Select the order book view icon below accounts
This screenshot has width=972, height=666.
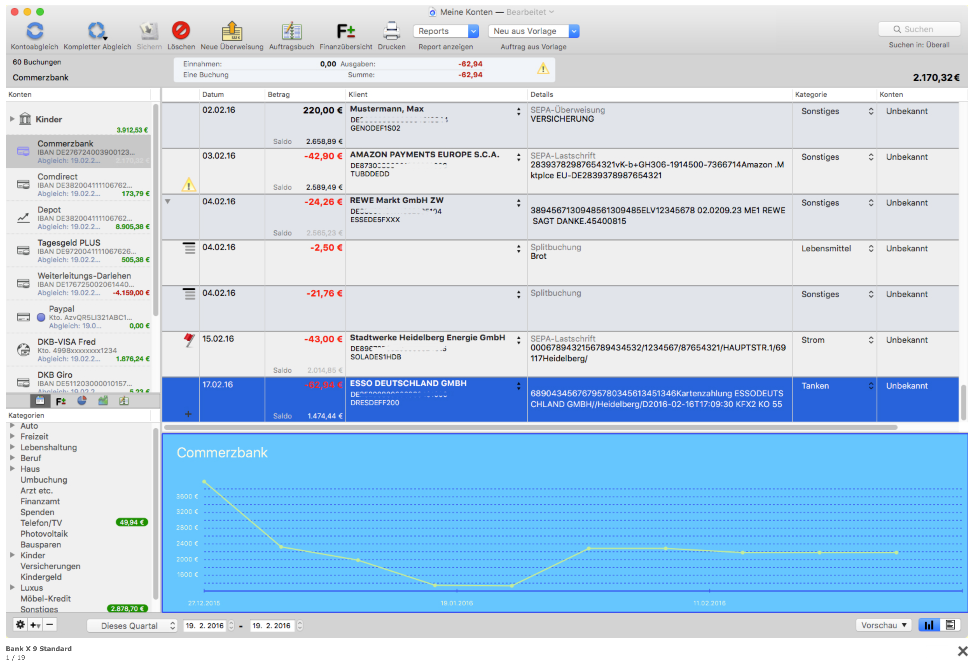[x=124, y=401]
